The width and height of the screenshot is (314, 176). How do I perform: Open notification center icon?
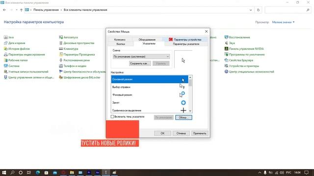pos(306,173)
